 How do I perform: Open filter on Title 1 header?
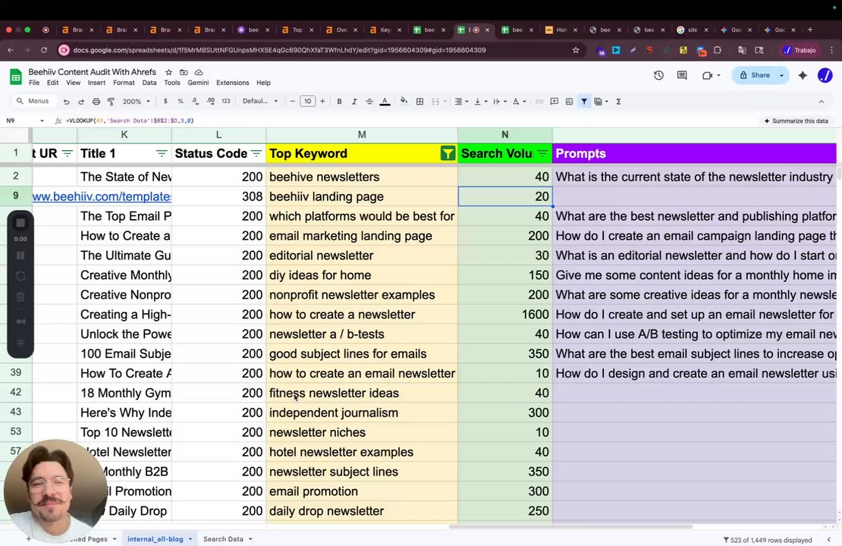tap(161, 153)
